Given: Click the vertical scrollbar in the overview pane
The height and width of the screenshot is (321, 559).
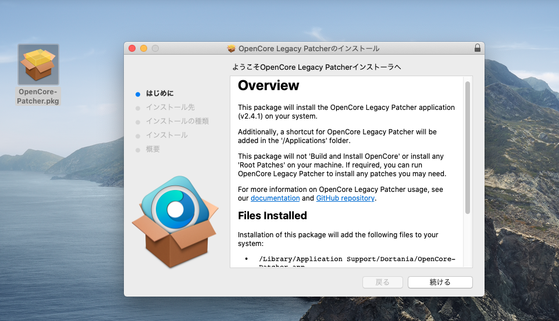Looking at the screenshot, I should pos(467,148).
